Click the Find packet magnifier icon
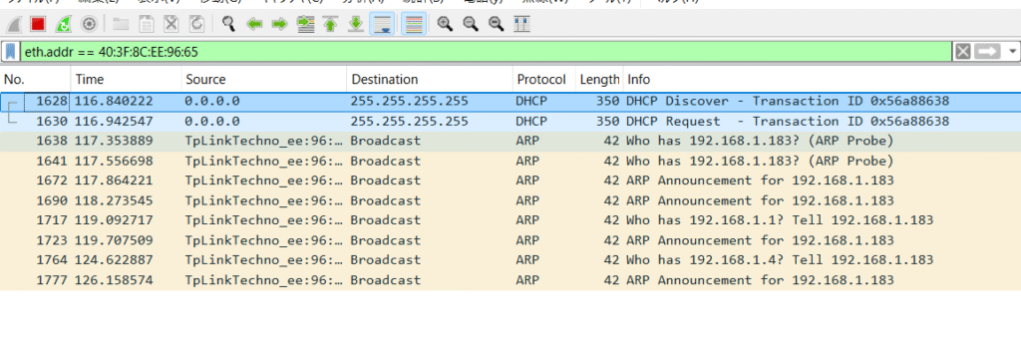 228,24
